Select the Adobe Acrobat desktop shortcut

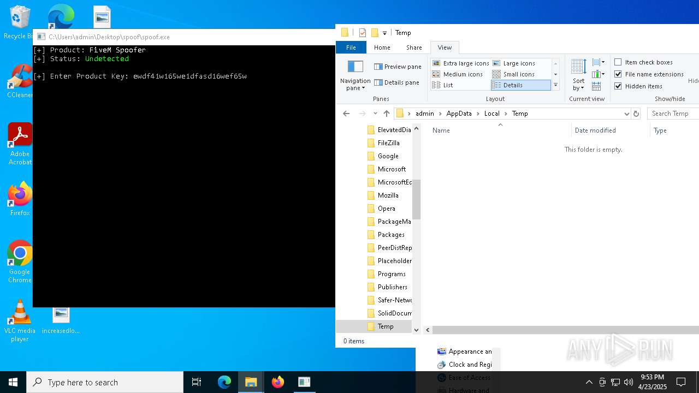click(x=20, y=144)
